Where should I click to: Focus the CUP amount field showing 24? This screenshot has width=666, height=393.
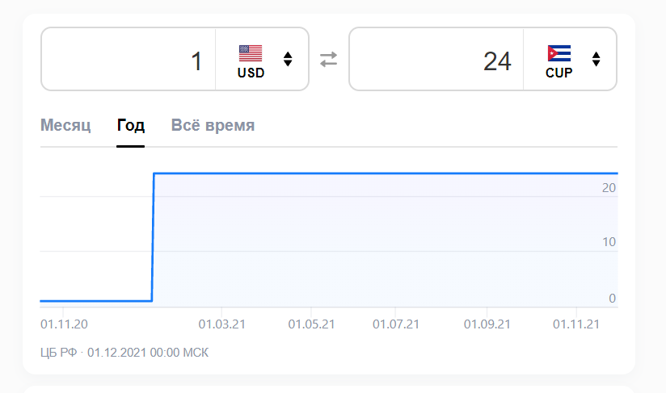(x=436, y=61)
